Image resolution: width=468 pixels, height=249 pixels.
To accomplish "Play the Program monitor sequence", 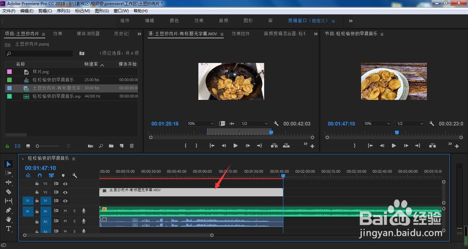I will click(x=394, y=146).
